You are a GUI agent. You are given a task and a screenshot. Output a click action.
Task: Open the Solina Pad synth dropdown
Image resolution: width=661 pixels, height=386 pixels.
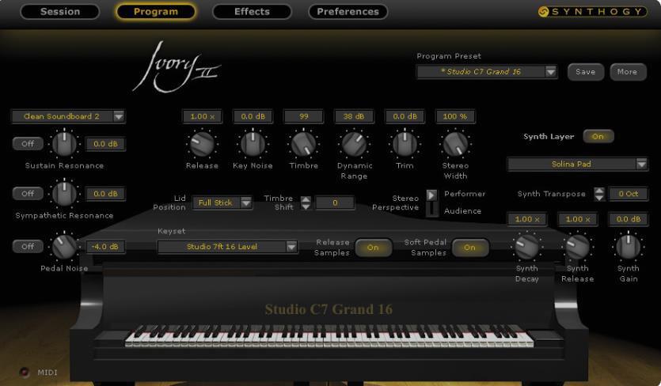578,164
